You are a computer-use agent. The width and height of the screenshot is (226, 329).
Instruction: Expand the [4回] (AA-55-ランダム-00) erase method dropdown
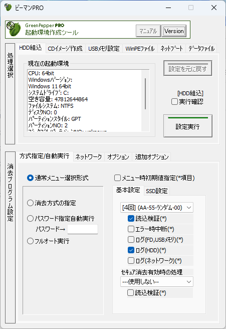point(157,208)
